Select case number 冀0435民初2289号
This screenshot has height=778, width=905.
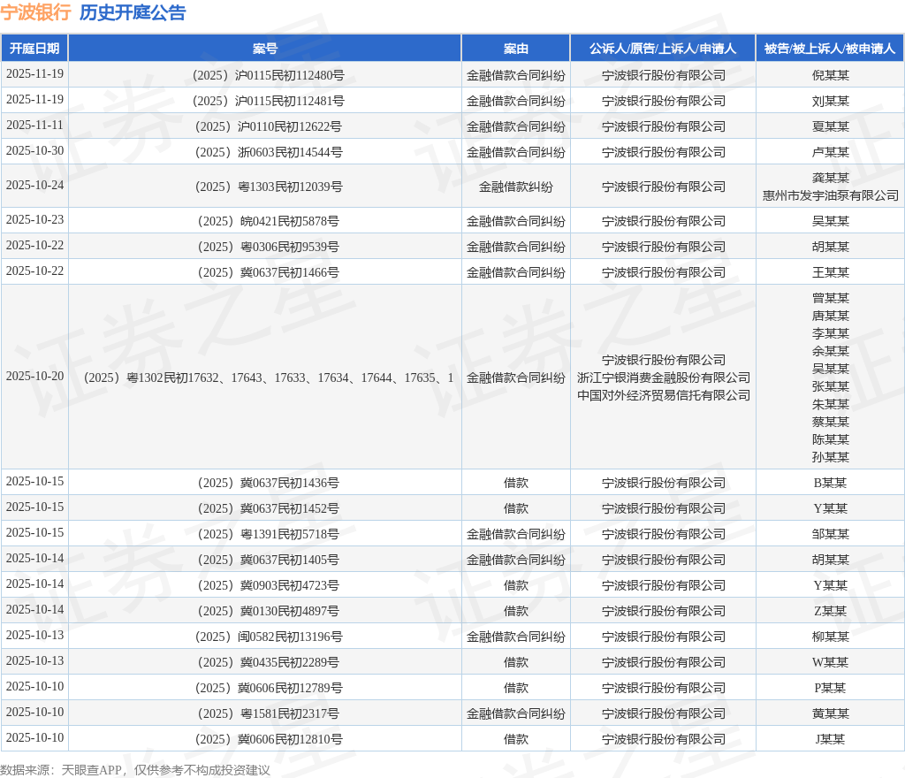click(269, 662)
